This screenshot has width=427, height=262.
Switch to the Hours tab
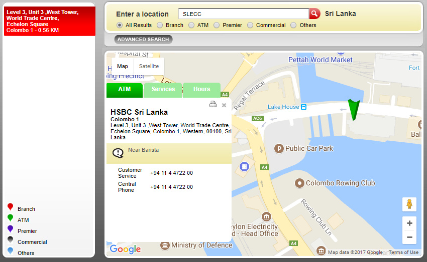point(201,90)
